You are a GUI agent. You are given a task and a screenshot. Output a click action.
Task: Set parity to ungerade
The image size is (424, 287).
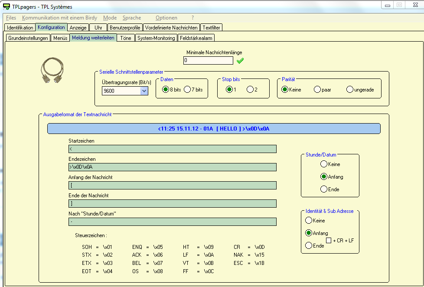[350, 90]
